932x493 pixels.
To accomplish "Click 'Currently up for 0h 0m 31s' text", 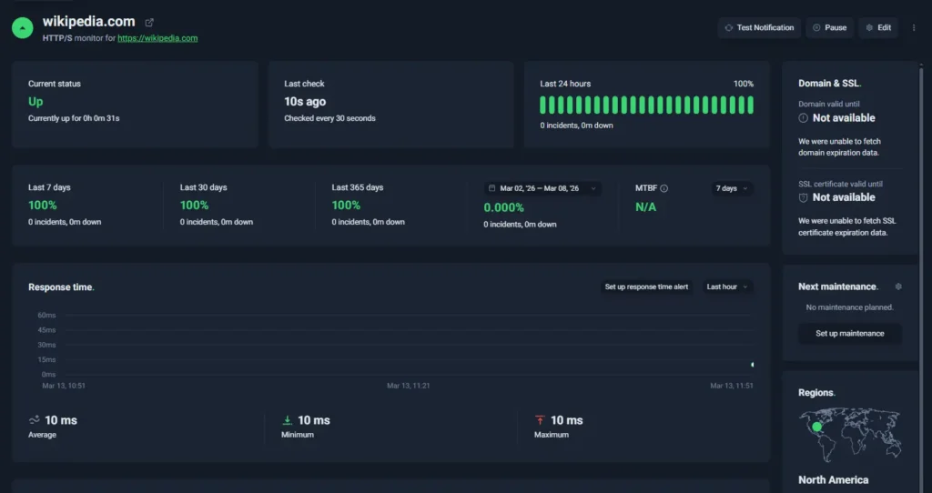I will pos(74,118).
